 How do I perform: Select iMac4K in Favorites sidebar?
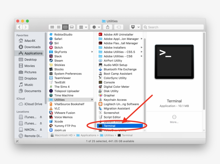pos(29,41)
